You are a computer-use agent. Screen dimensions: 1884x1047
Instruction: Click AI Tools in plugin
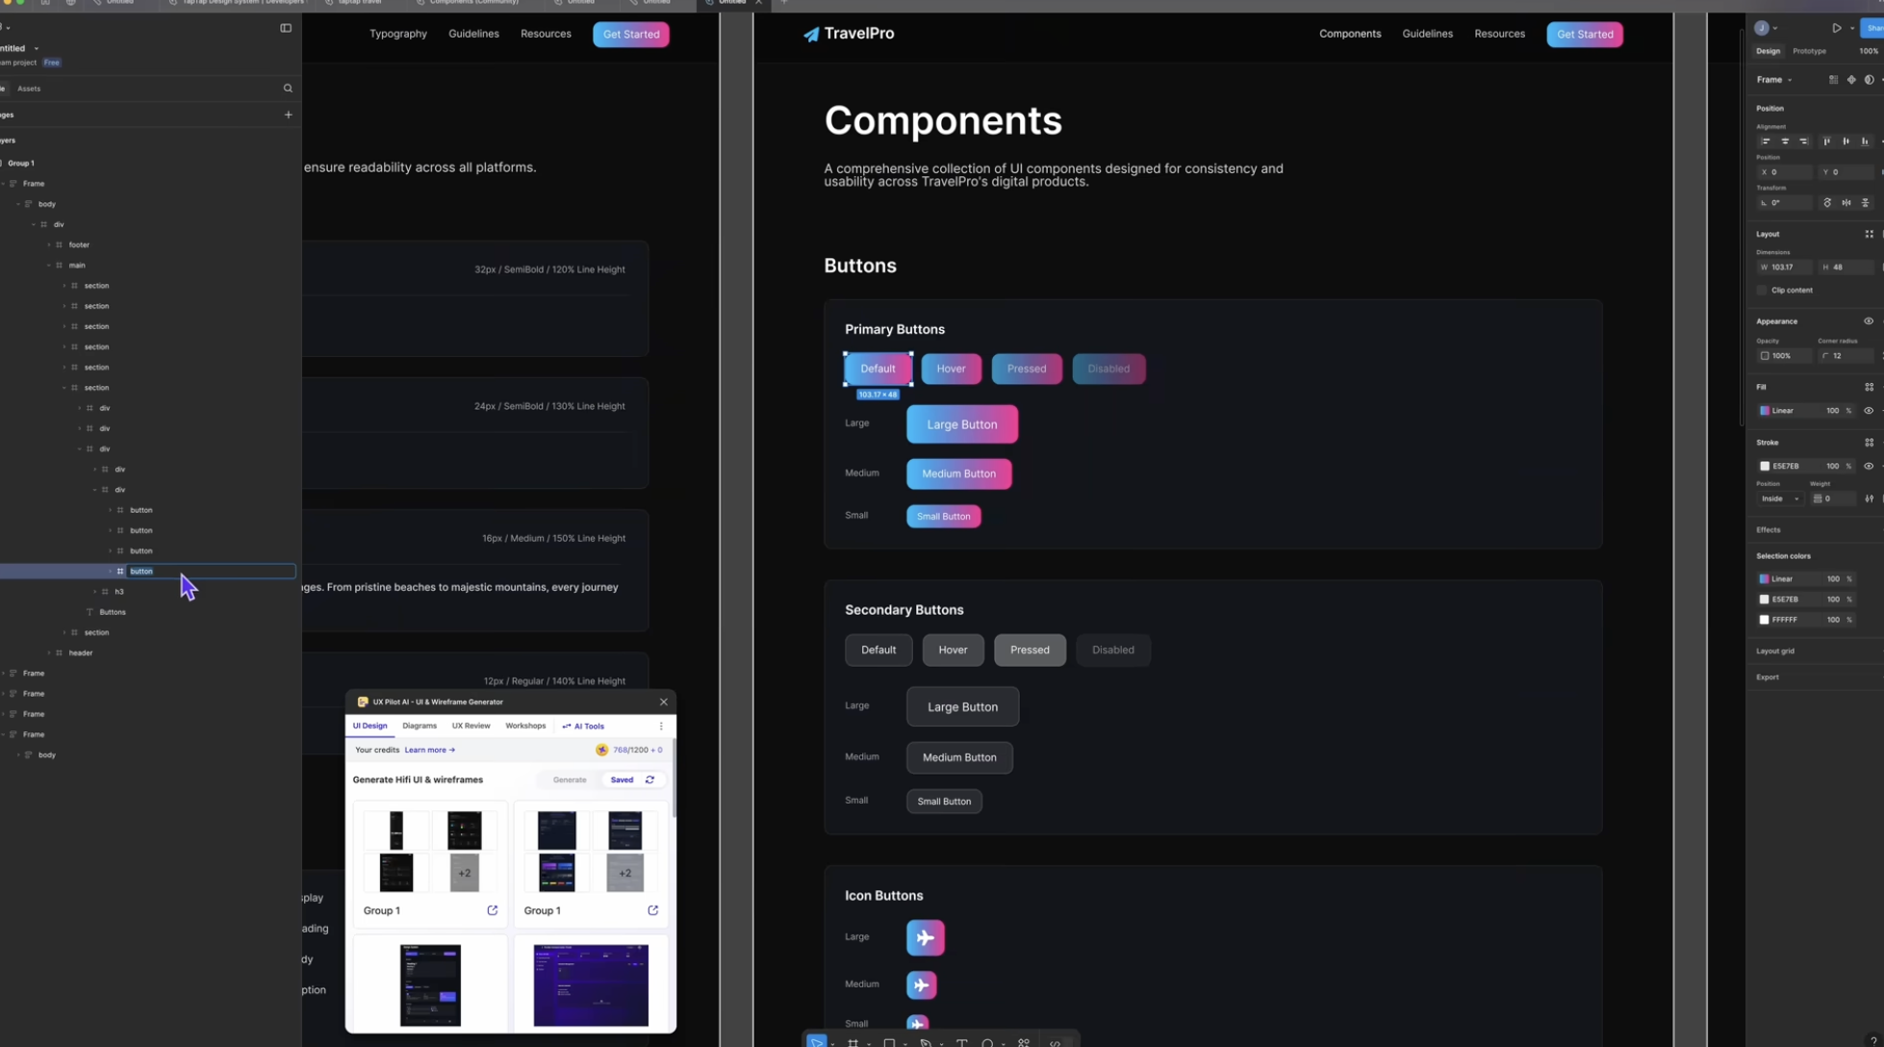583,727
